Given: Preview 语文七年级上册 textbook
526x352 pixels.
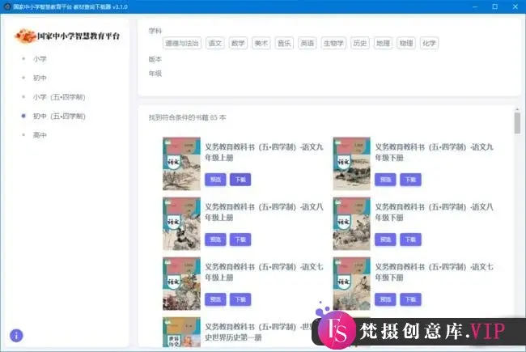Looking at the screenshot, I should click(x=215, y=299).
